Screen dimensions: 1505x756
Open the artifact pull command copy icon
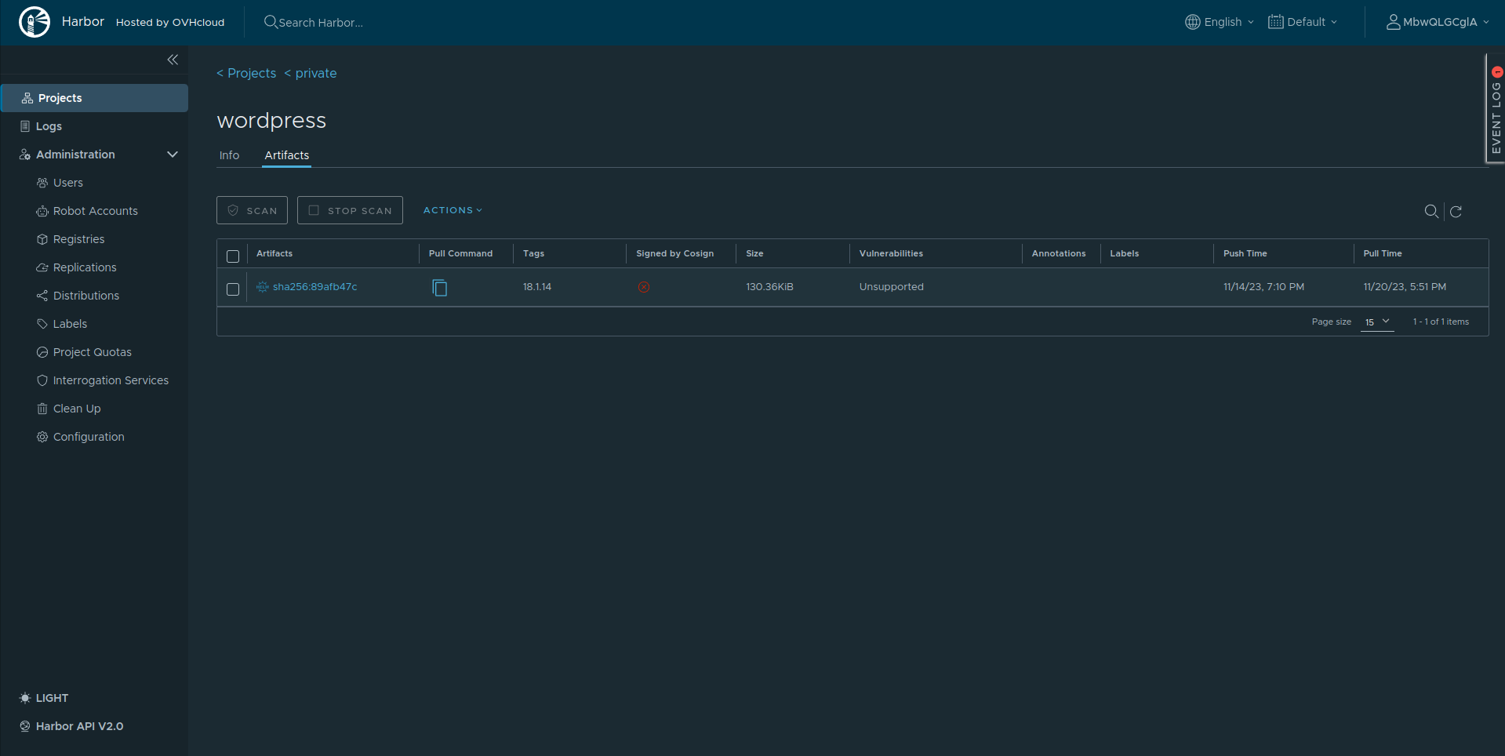tap(439, 287)
